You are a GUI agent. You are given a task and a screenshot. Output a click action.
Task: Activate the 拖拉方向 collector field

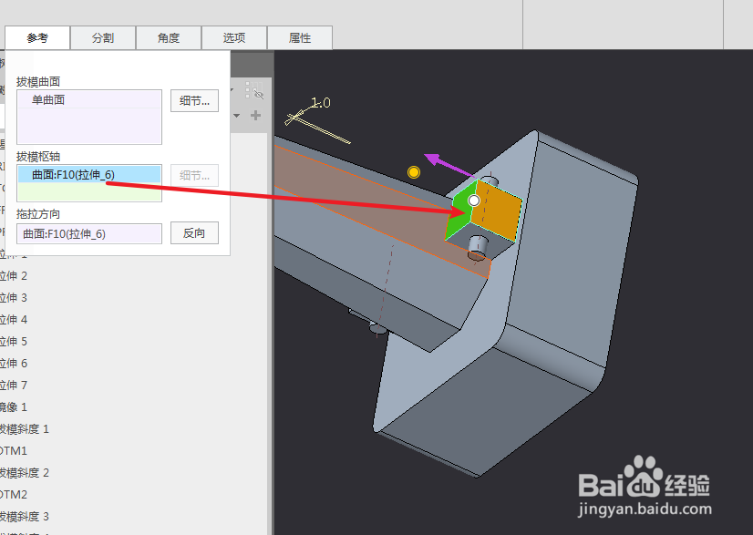tap(89, 234)
